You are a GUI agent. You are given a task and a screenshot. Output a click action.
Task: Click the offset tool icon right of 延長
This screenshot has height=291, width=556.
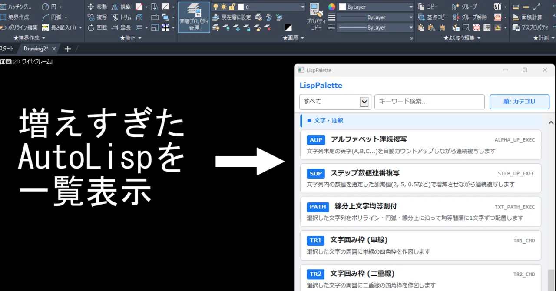coord(139,27)
